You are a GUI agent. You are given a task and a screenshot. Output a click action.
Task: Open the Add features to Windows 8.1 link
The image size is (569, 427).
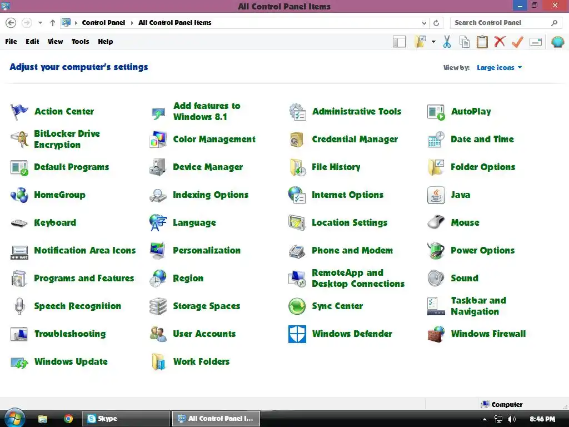click(207, 111)
